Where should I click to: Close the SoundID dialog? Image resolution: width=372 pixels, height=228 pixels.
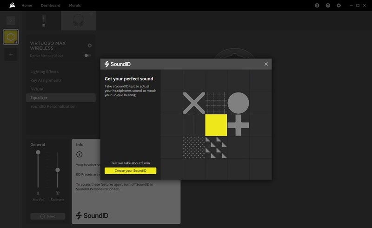[266, 64]
